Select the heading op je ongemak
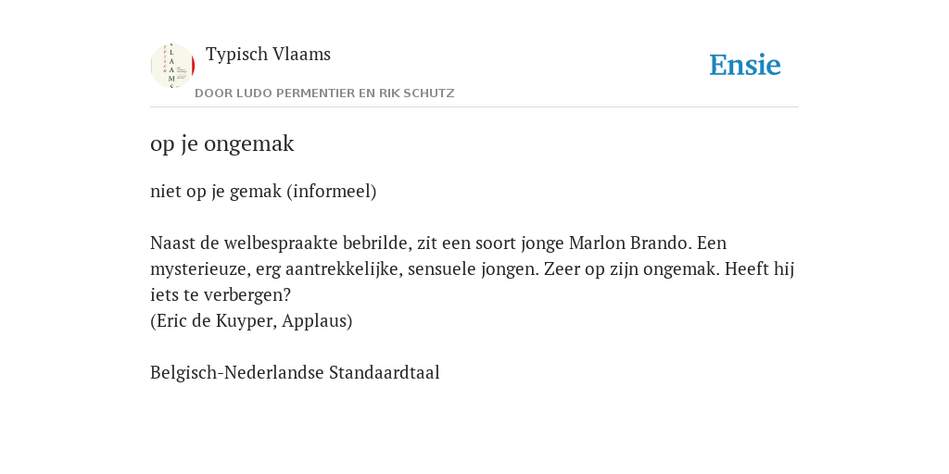This screenshot has height=474, width=949. click(222, 143)
